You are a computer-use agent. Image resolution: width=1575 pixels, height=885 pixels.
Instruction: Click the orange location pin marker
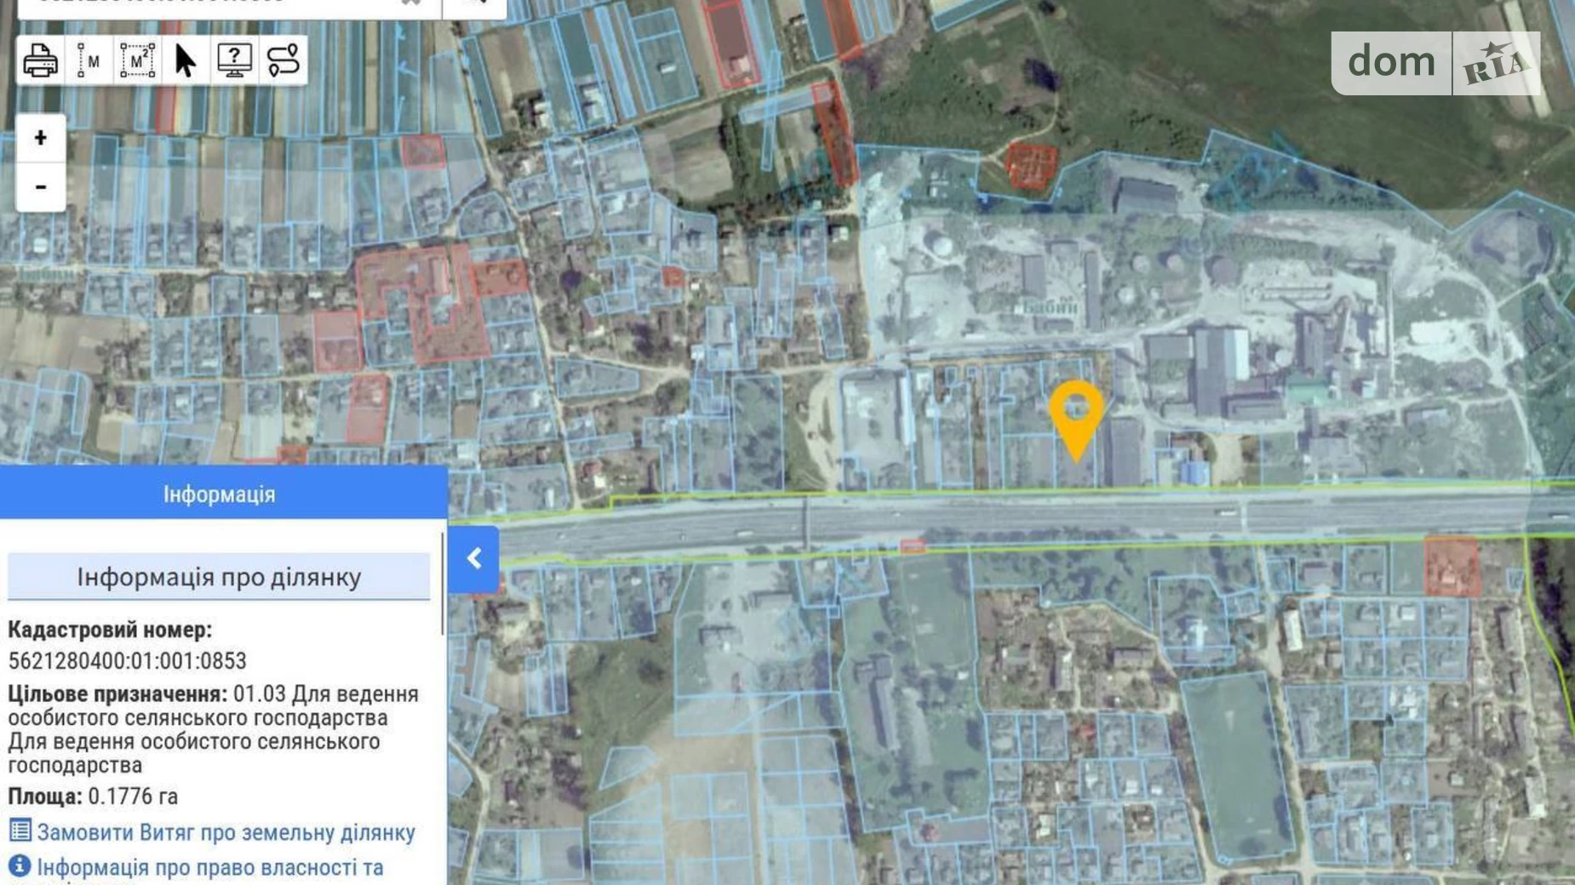click(x=1076, y=414)
